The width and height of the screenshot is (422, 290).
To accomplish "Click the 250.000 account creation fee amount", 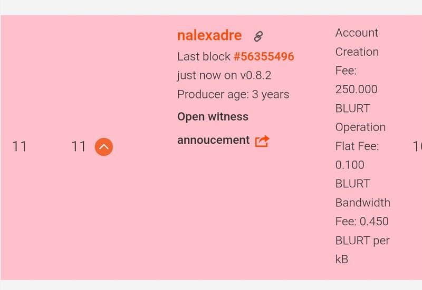I will tap(356, 89).
